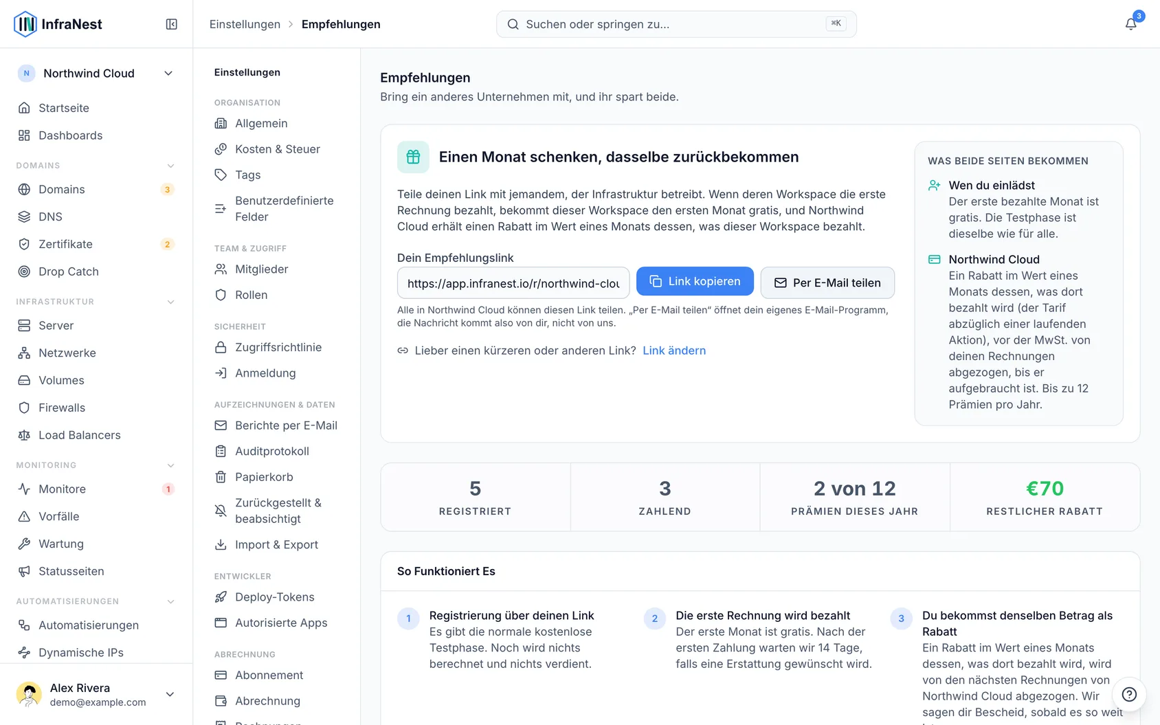Click the referral link URL field
1160x725 pixels.
(x=513, y=283)
